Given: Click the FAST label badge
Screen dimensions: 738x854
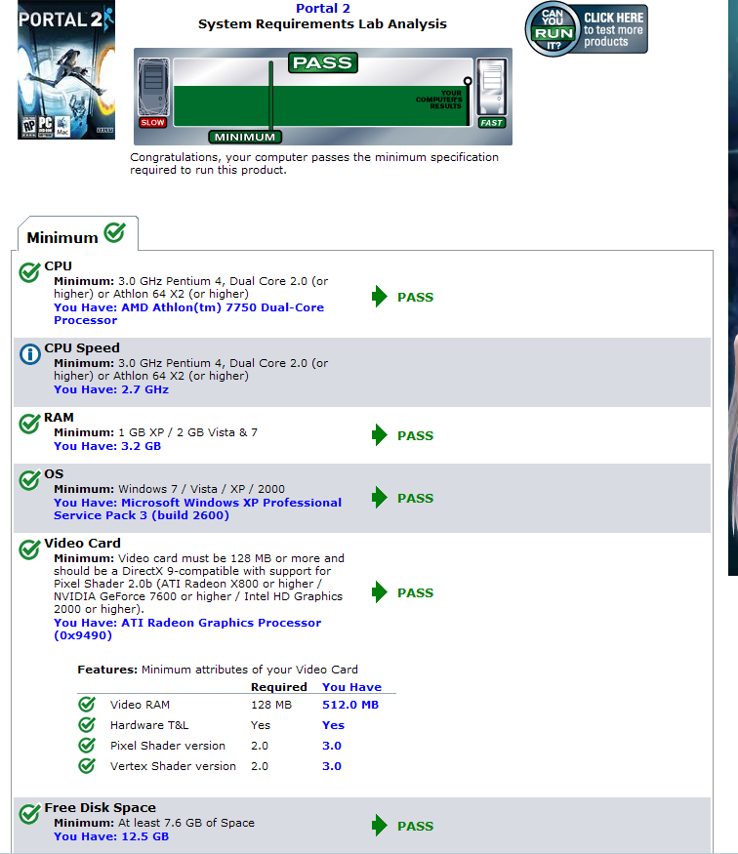Looking at the screenshot, I should (x=491, y=123).
